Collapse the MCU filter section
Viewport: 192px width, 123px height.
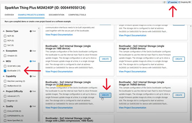[x=4, y=61]
